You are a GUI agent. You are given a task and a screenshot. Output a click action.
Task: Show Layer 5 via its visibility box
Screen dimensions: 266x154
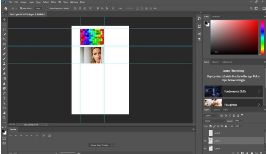[205, 133]
